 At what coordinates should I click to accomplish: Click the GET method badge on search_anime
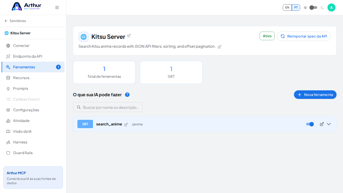pyautogui.click(x=85, y=124)
